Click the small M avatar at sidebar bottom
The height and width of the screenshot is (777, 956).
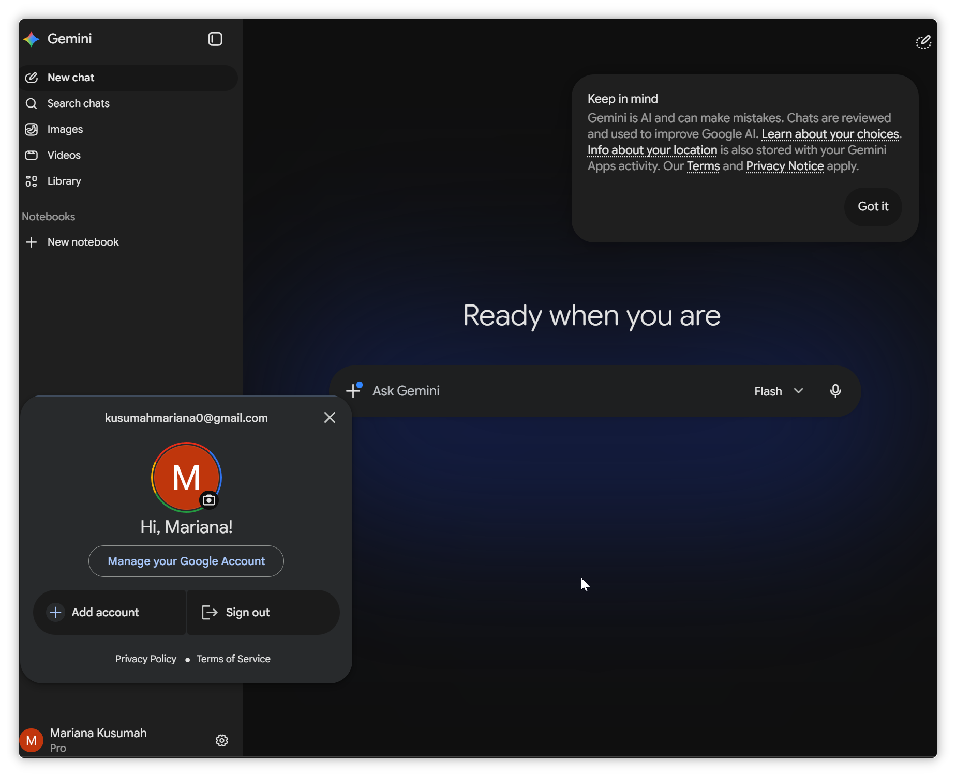[x=32, y=740]
